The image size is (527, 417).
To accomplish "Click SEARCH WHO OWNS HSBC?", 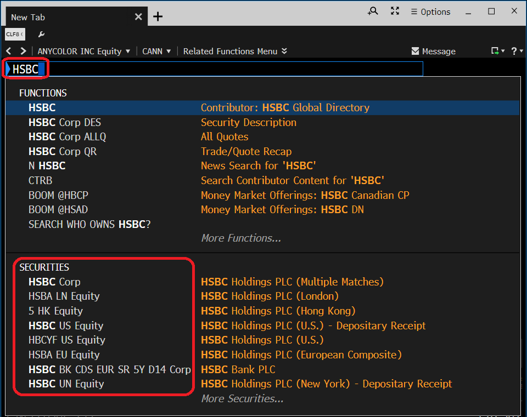I will point(89,224).
